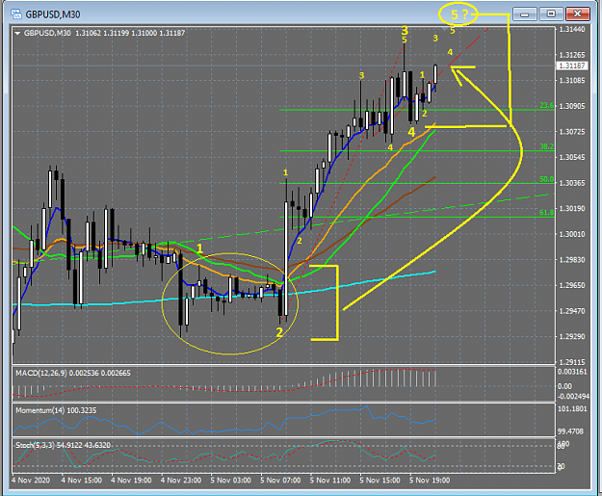Click the 4 Nov 15:00 time axis label
The height and width of the screenshot is (496, 602).
coord(82,481)
